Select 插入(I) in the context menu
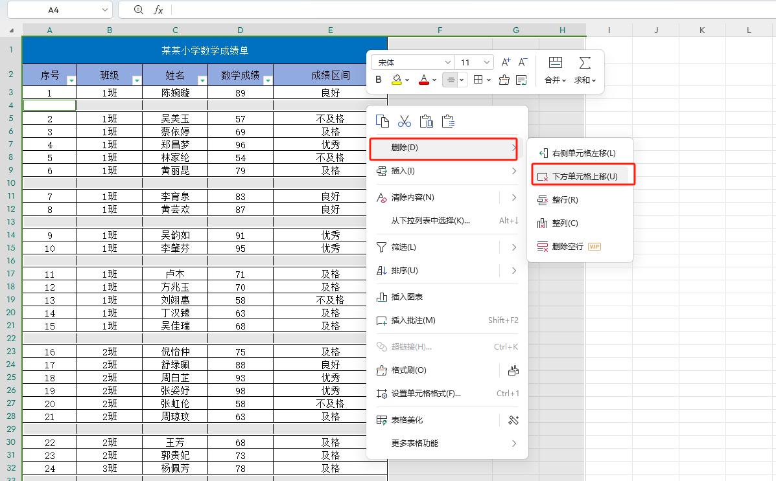The width and height of the screenshot is (776, 481). (x=447, y=171)
